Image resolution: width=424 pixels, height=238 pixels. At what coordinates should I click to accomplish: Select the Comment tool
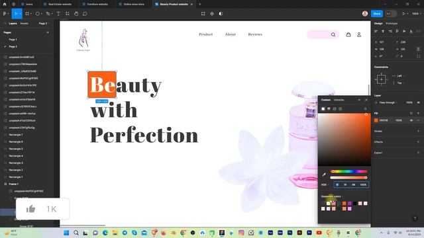click(x=85, y=14)
